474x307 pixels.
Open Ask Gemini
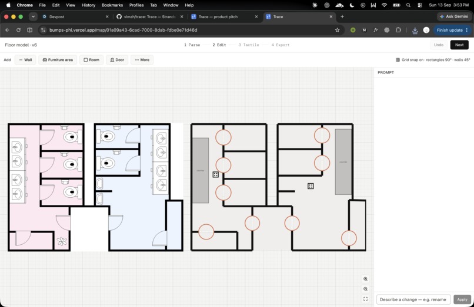(x=454, y=16)
